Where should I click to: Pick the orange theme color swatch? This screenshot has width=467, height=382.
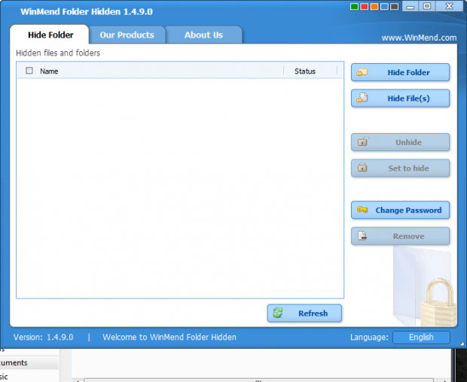(374, 7)
